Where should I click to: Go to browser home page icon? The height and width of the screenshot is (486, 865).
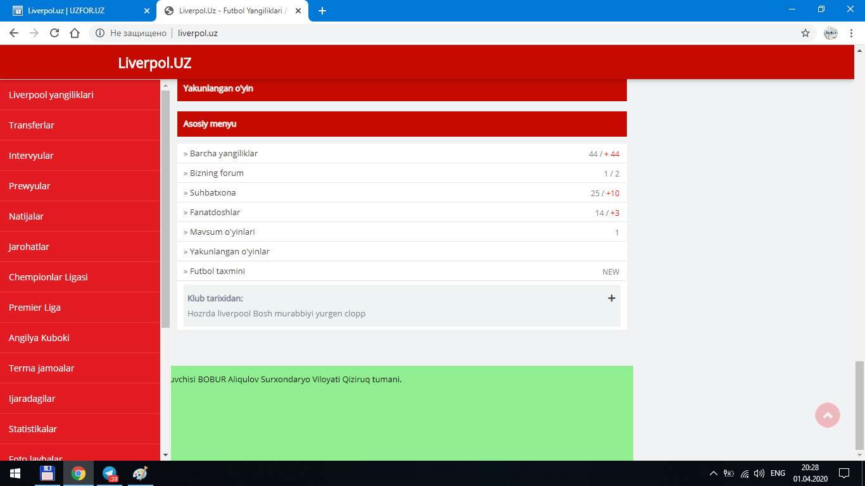click(x=75, y=33)
